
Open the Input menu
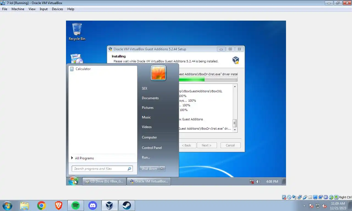coord(43,9)
